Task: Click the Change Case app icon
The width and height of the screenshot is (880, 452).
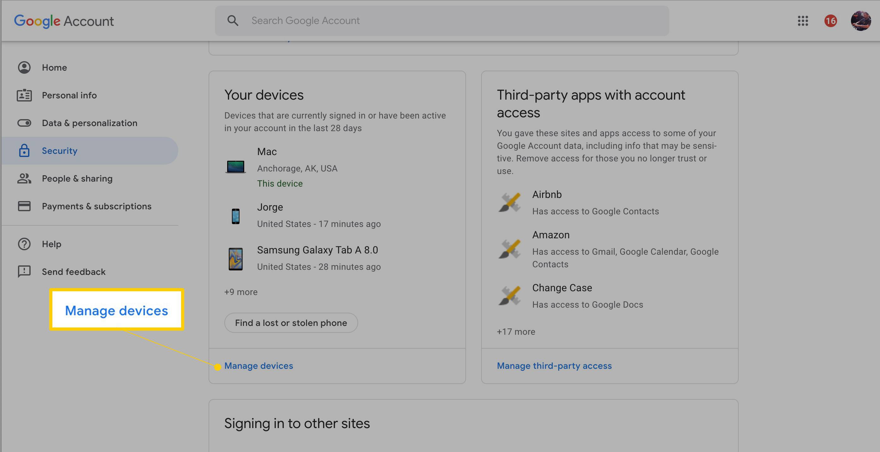Action: click(509, 296)
